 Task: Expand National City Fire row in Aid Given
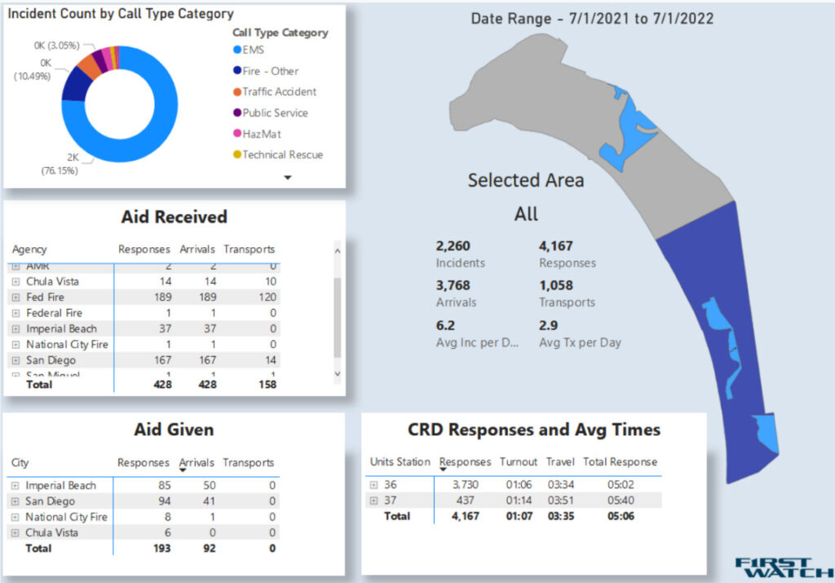[15, 517]
